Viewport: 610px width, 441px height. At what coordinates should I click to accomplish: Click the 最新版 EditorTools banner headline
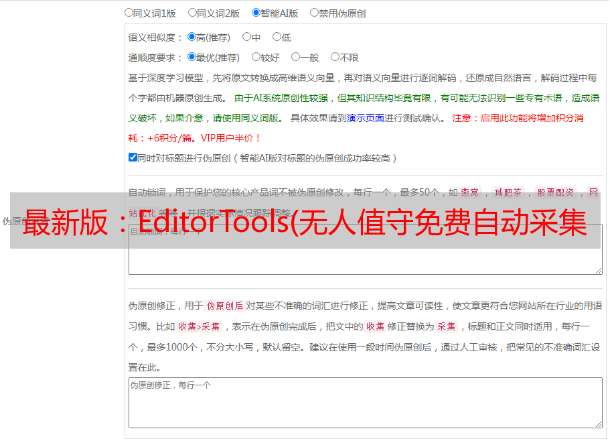305,221
